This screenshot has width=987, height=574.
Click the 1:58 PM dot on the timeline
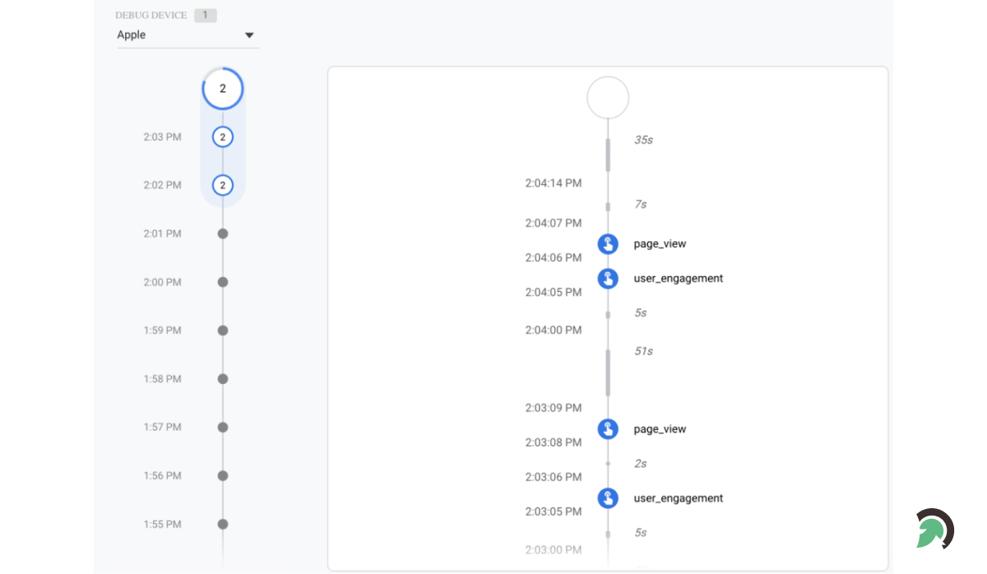coord(222,378)
